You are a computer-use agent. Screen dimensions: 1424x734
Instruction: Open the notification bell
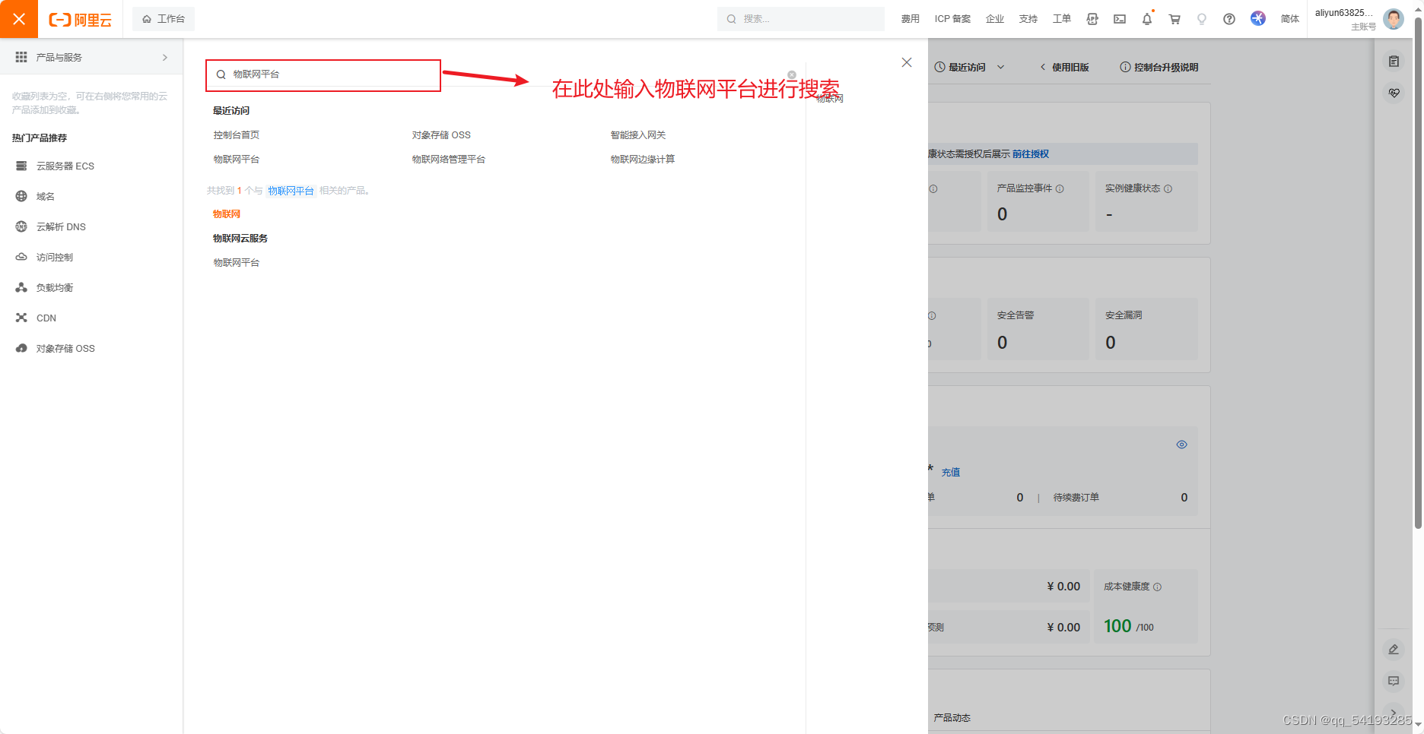click(x=1147, y=19)
